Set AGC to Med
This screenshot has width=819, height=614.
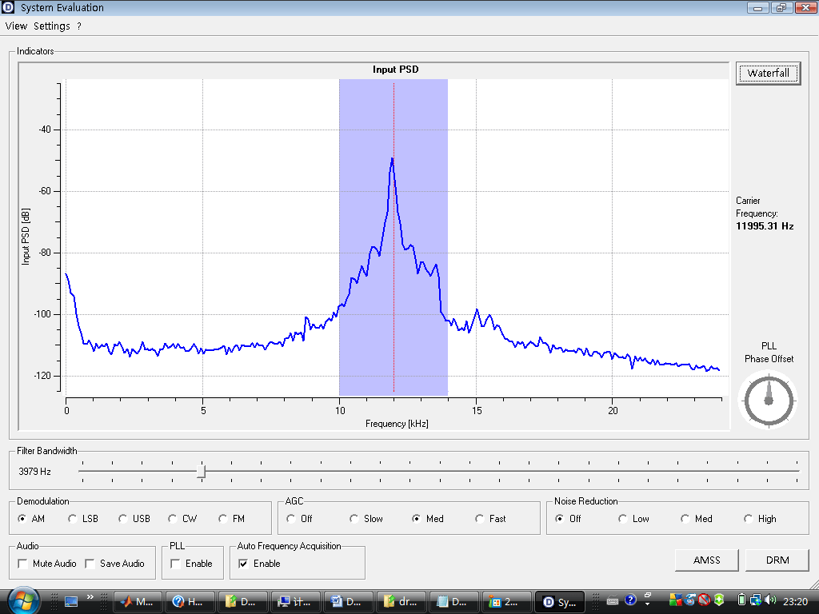[428, 518]
